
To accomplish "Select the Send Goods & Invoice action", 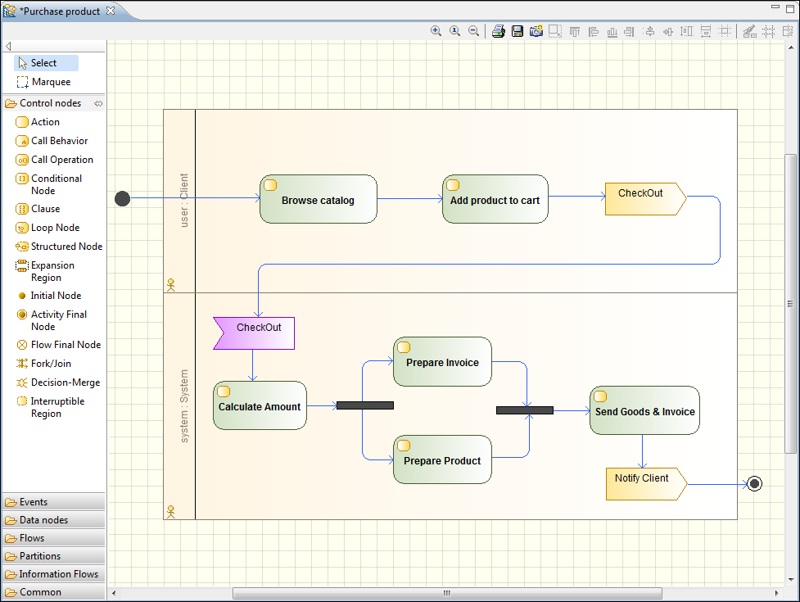I will coord(644,411).
